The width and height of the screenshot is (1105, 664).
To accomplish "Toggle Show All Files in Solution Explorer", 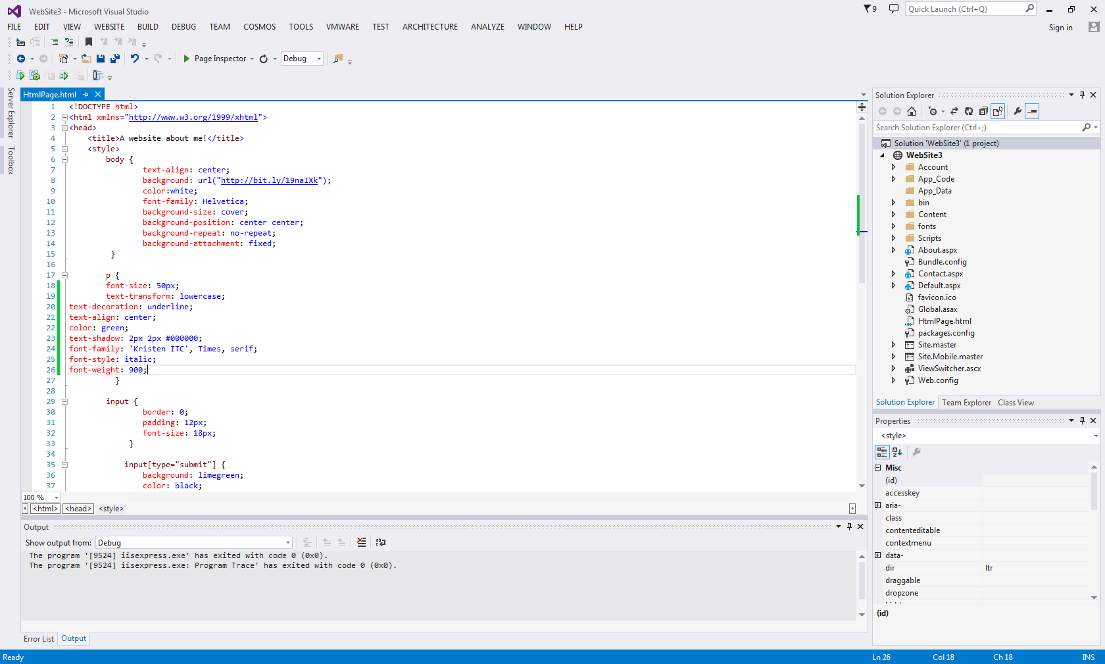I will click(x=998, y=111).
